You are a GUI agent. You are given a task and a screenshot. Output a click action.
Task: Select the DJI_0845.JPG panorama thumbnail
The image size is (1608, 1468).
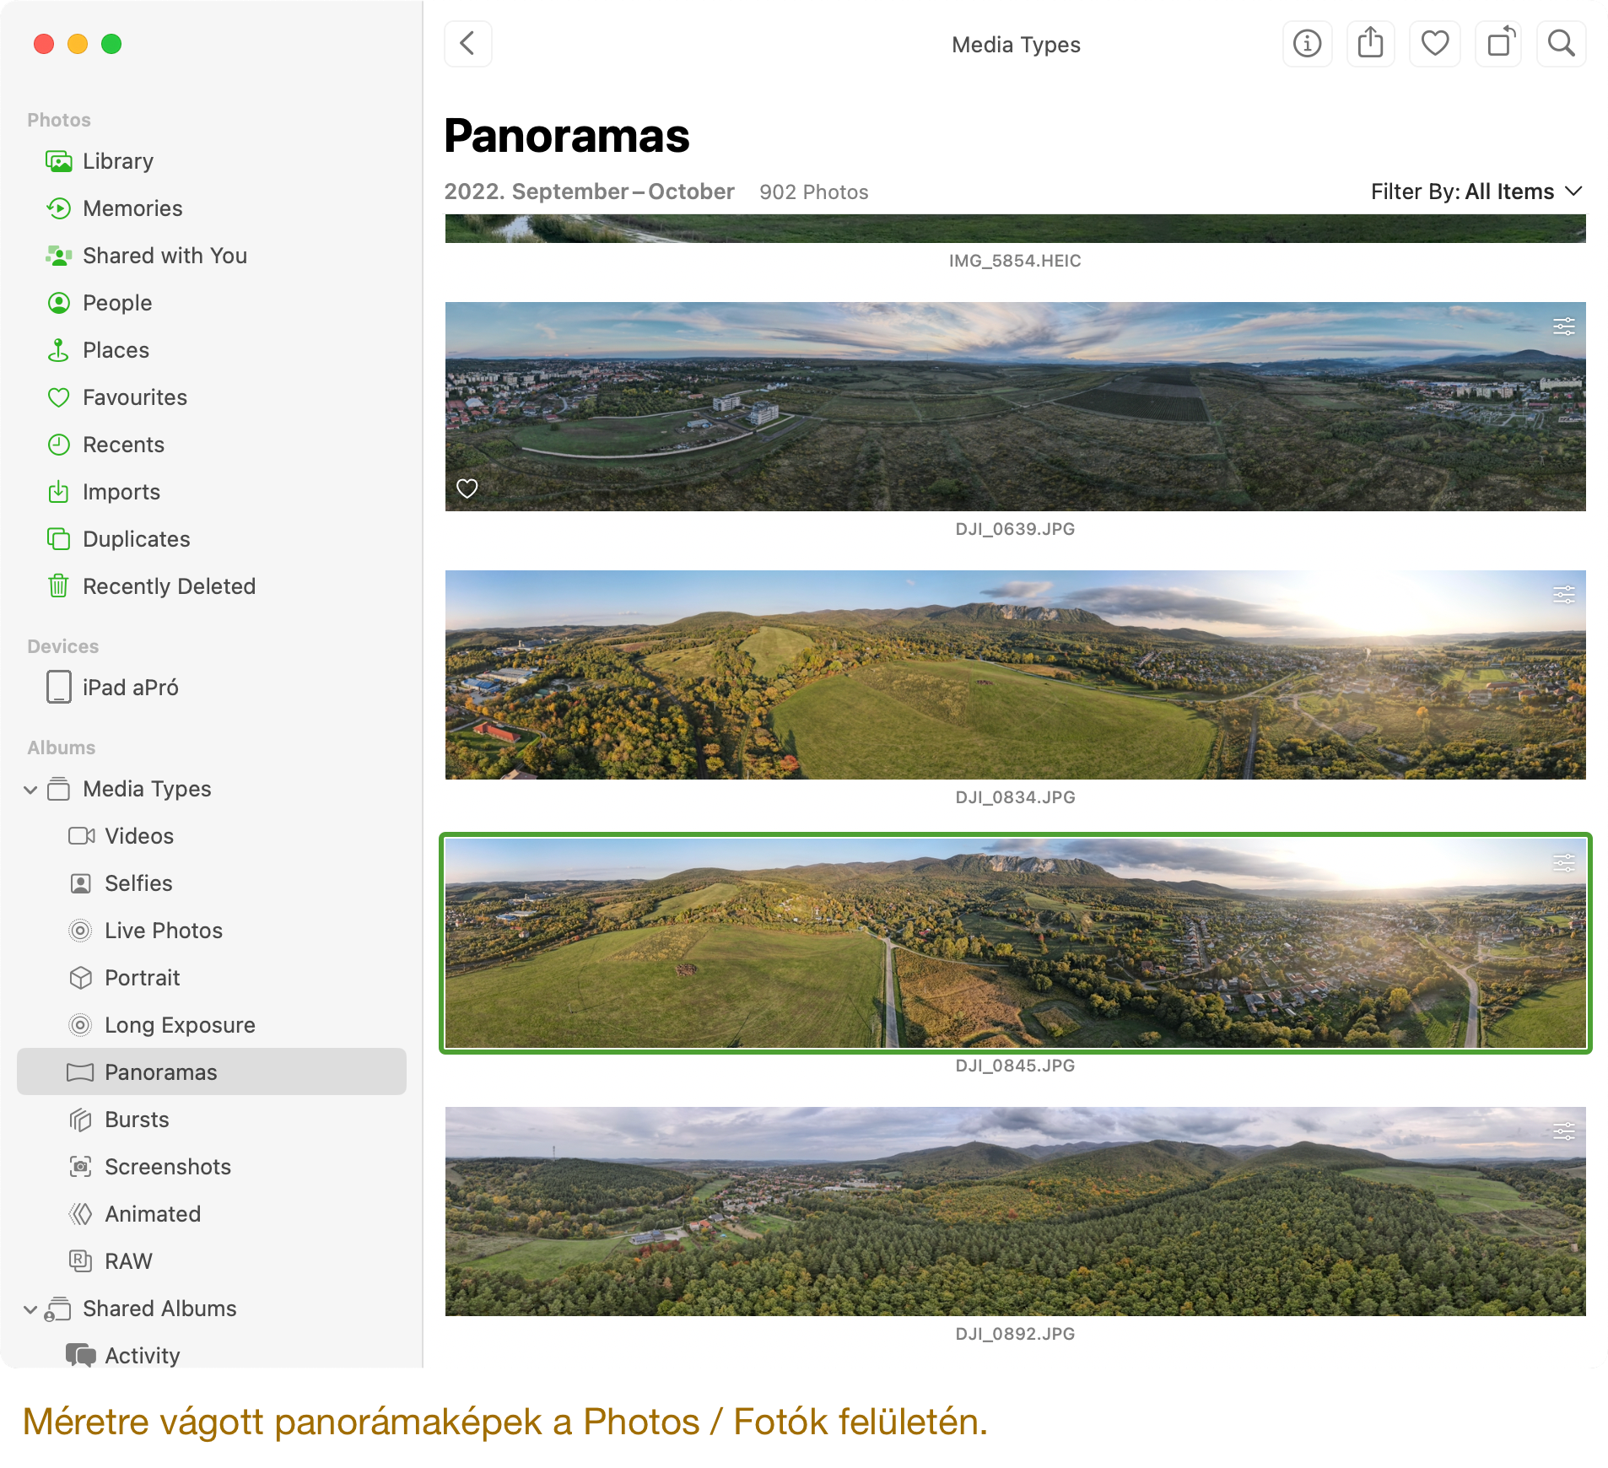(x=1015, y=942)
